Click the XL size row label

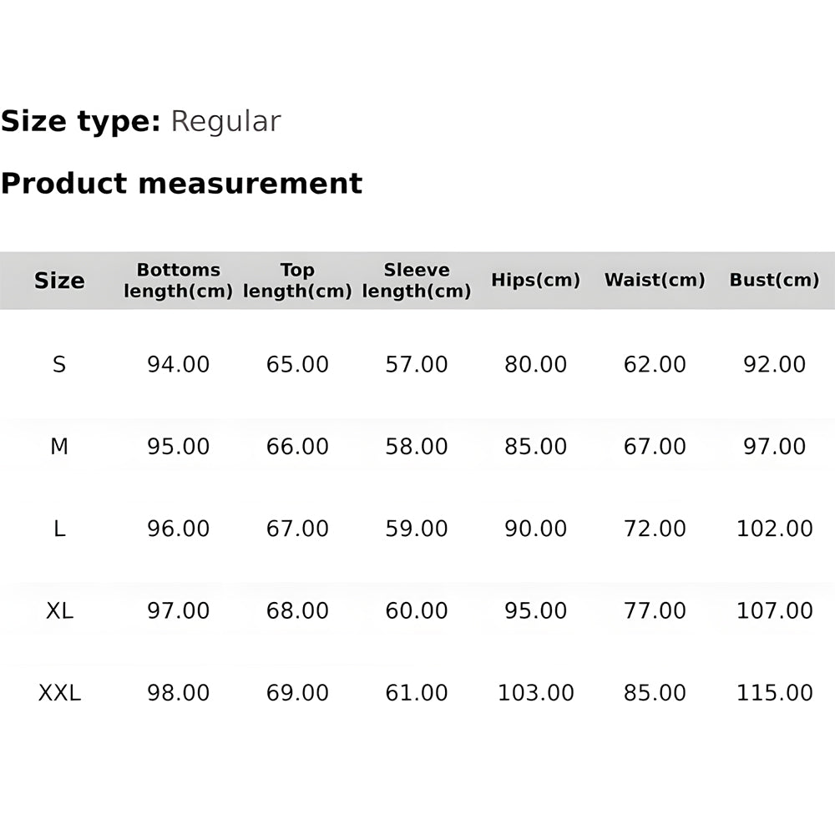pyautogui.click(x=59, y=610)
